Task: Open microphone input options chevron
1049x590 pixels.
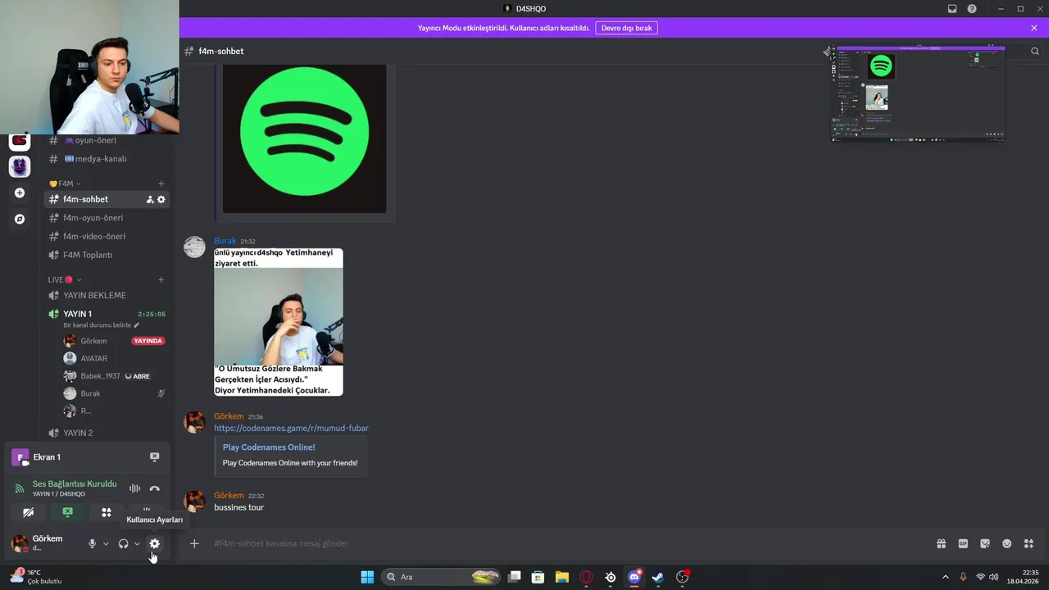Action: (x=106, y=544)
